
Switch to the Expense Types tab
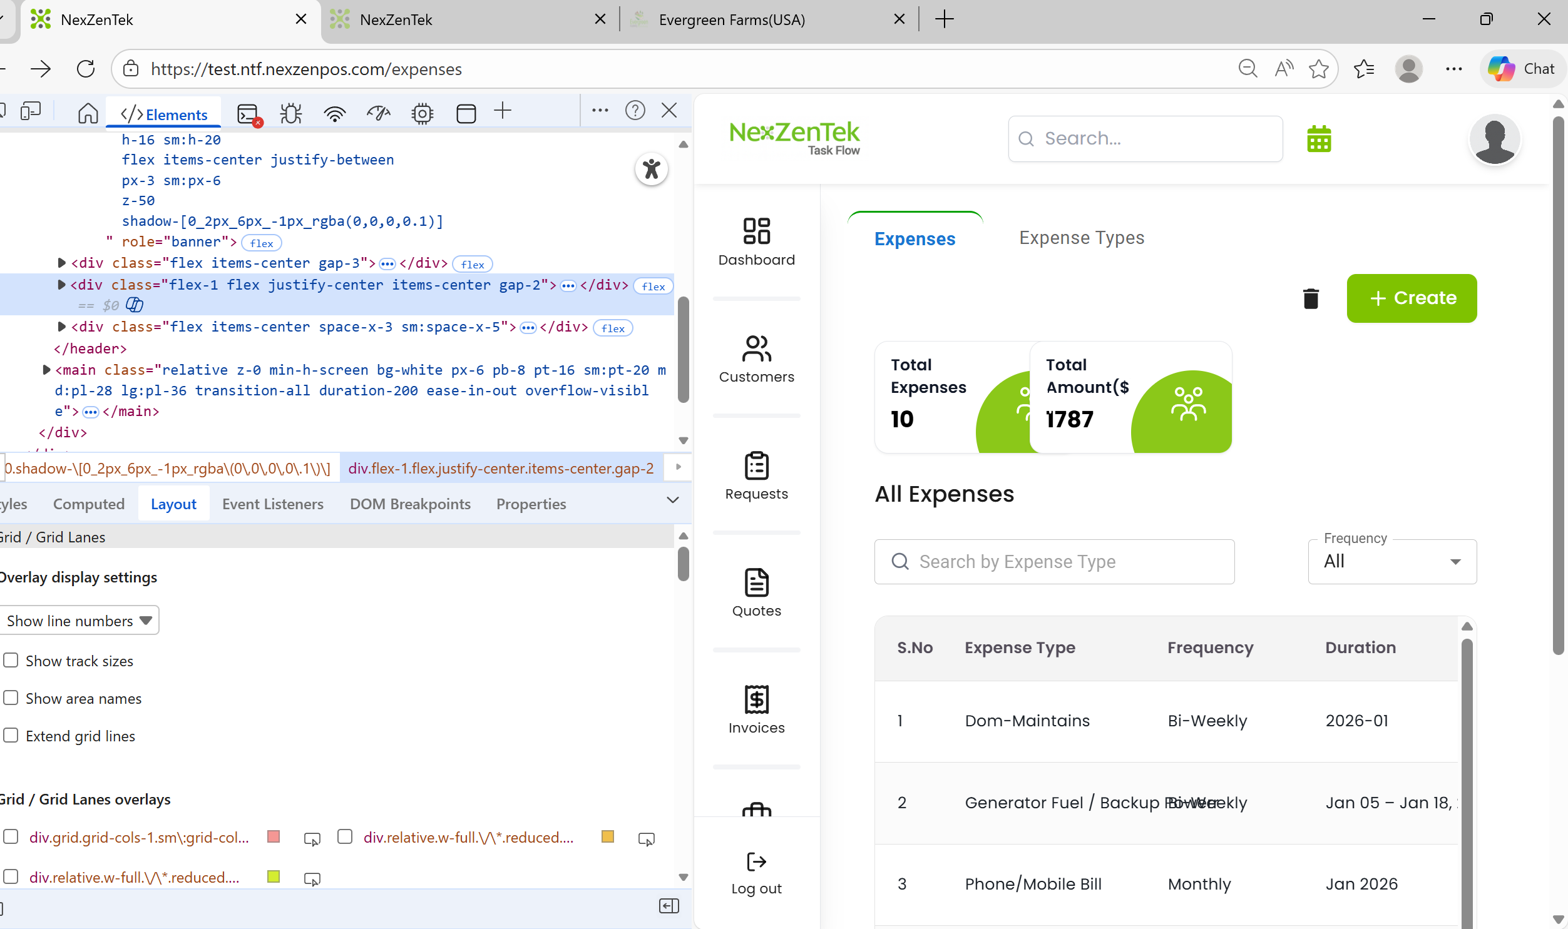tap(1081, 238)
